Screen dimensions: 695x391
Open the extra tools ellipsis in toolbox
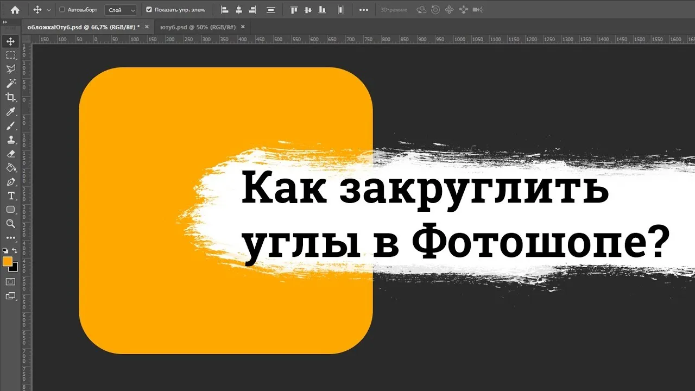[x=10, y=238]
